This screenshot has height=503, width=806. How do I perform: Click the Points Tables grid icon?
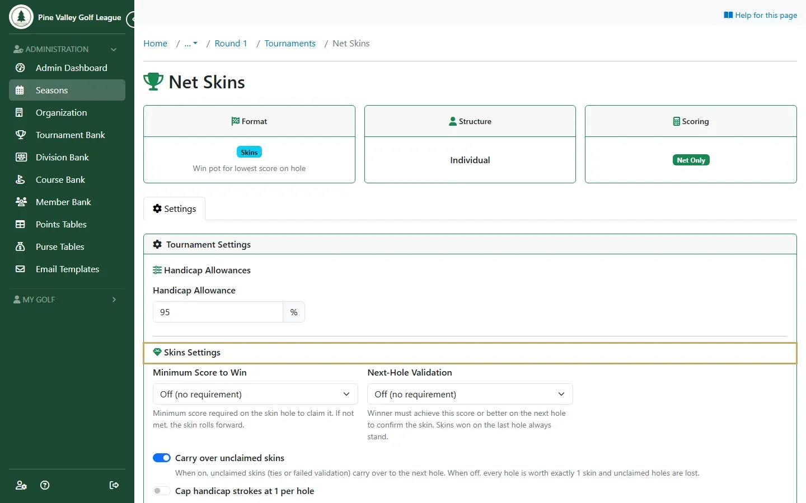[x=20, y=224]
